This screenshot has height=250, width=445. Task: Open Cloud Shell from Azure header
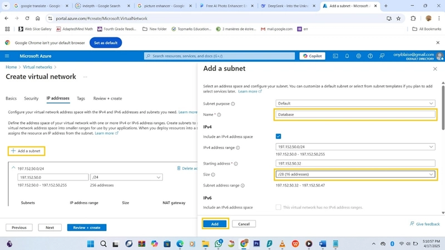point(335,56)
